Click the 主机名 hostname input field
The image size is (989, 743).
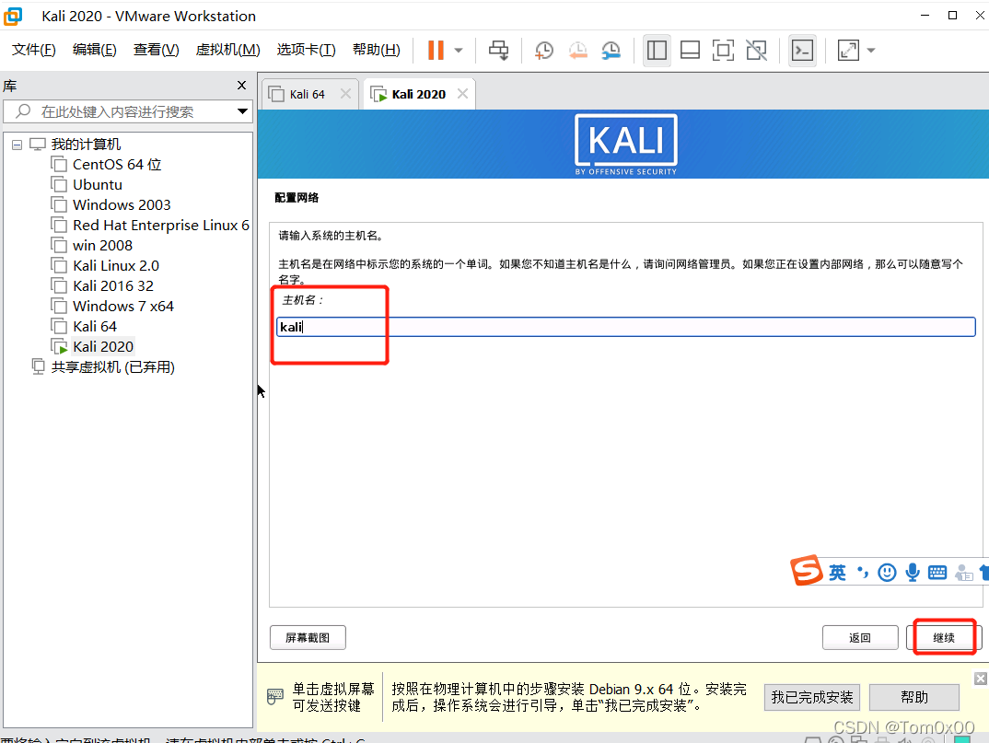click(x=625, y=327)
